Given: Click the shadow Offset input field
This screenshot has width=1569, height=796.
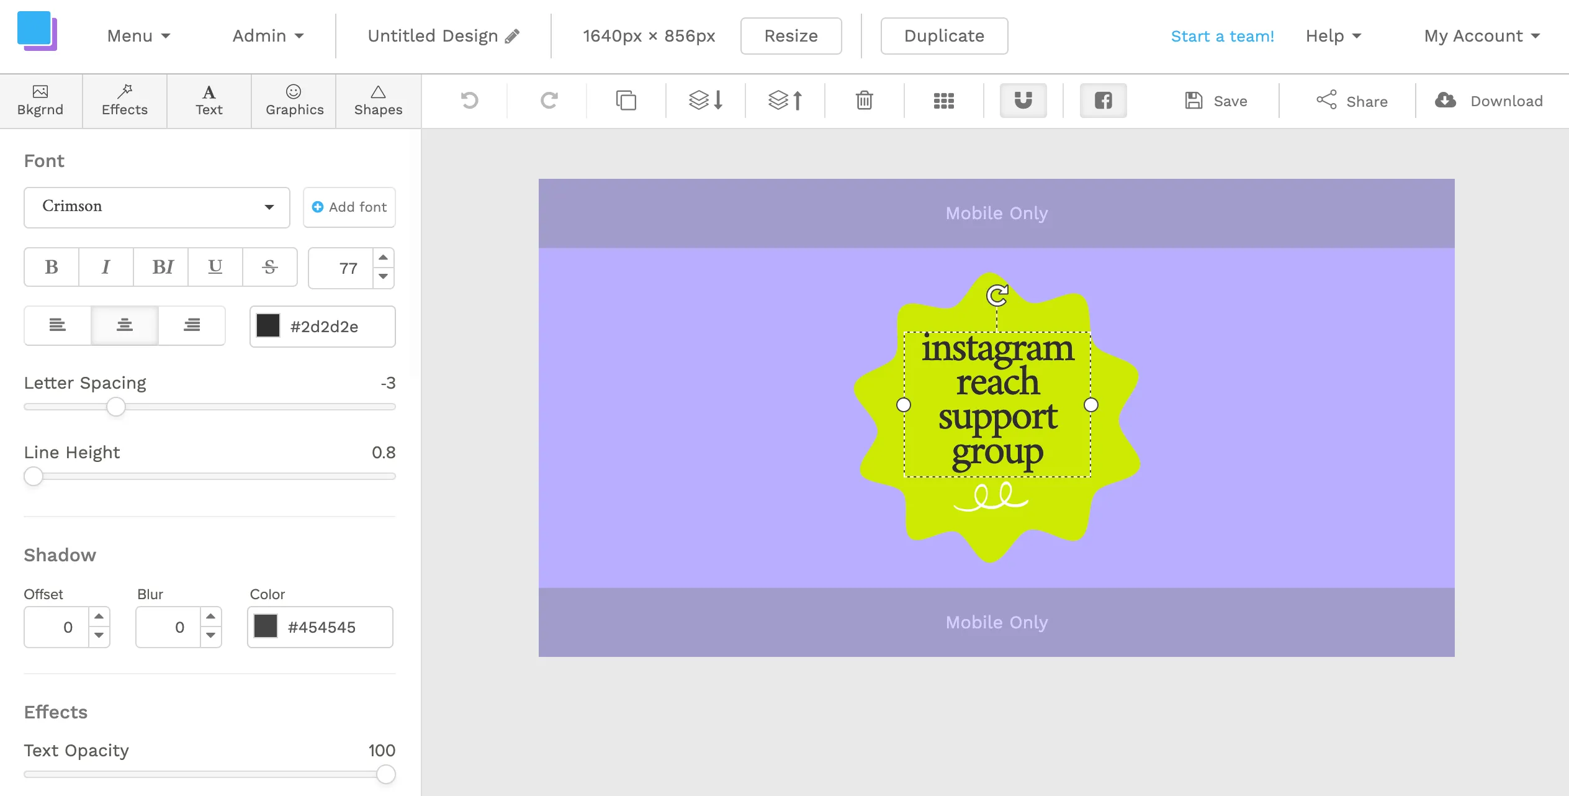Looking at the screenshot, I should coord(57,627).
